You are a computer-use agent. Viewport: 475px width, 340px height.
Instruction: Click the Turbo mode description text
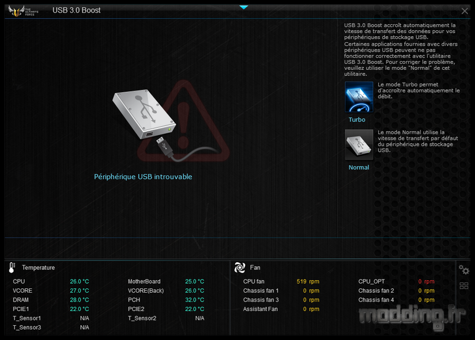click(419, 91)
